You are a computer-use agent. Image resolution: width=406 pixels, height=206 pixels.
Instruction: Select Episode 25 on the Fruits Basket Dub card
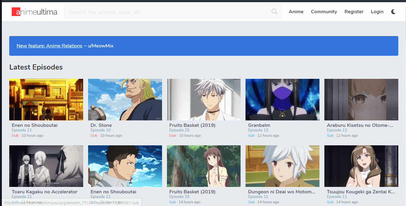[179, 130]
